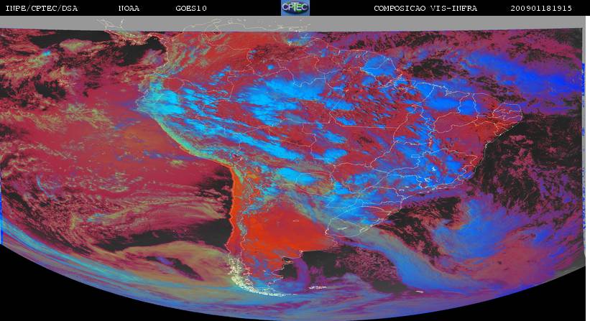590x321 pixels.
Task: Click the satellite image over South America
Action: (x=292, y=168)
